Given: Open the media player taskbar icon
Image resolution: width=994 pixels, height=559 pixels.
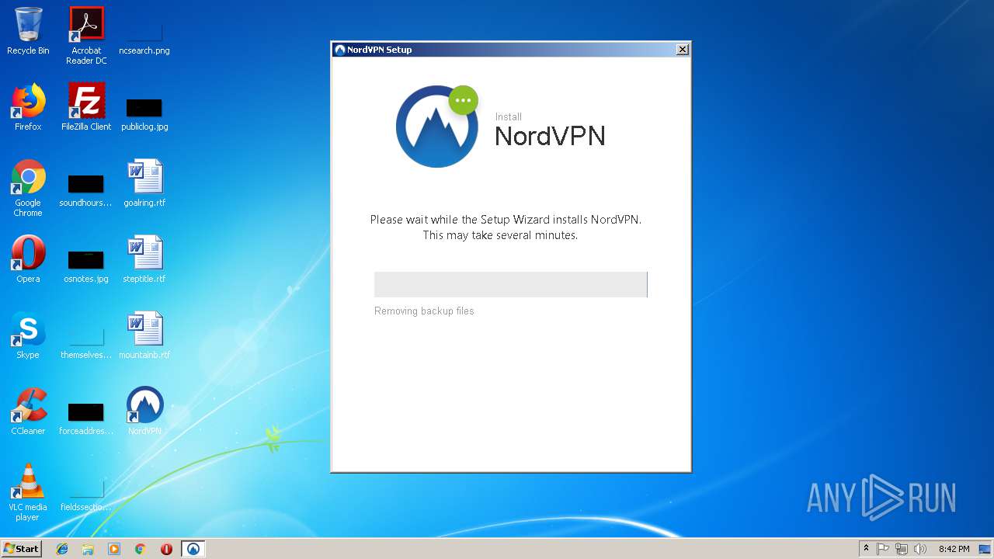Looking at the screenshot, I should [114, 549].
